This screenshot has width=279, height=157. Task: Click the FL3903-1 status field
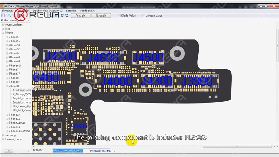[38, 150]
